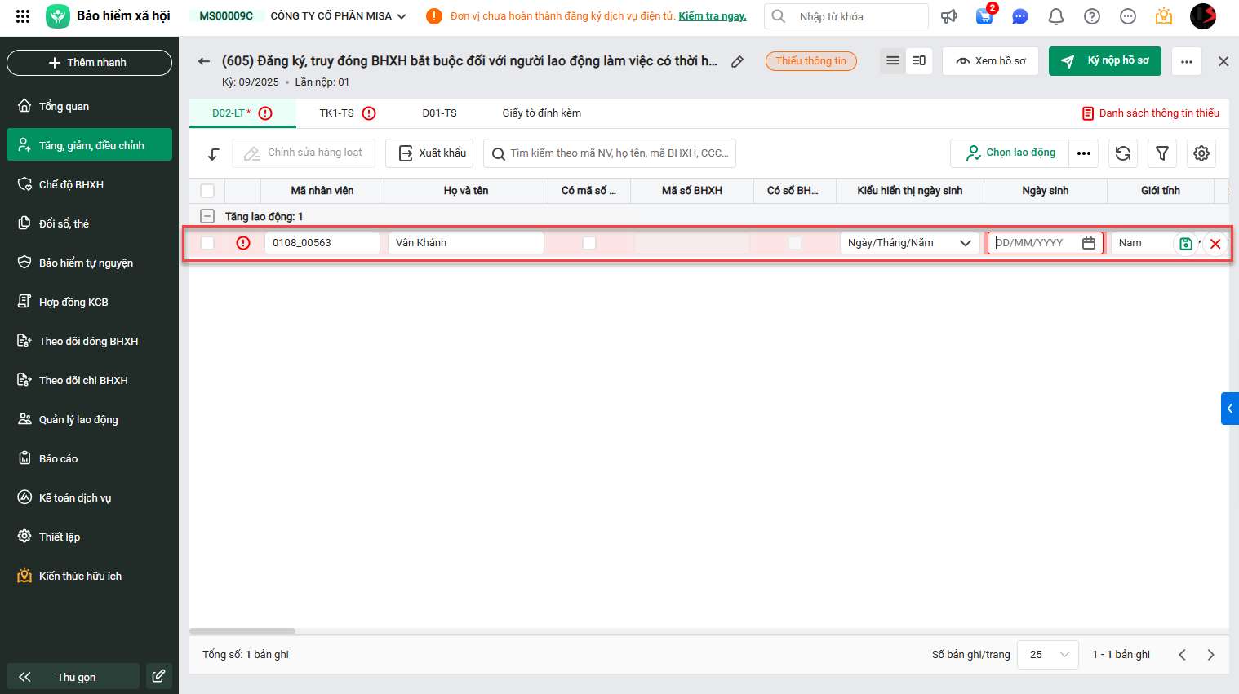1239x694 pixels.
Task: Open the Kiểm tra ngay link
Action: [713, 16]
